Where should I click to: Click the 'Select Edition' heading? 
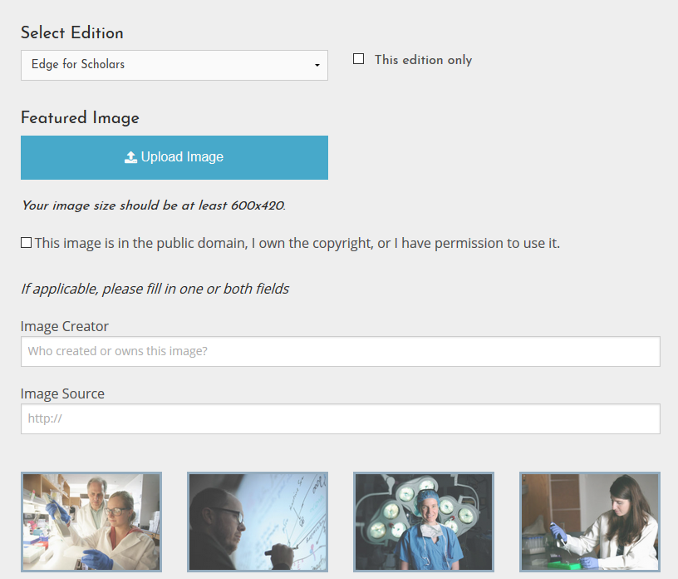pos(72,33)
